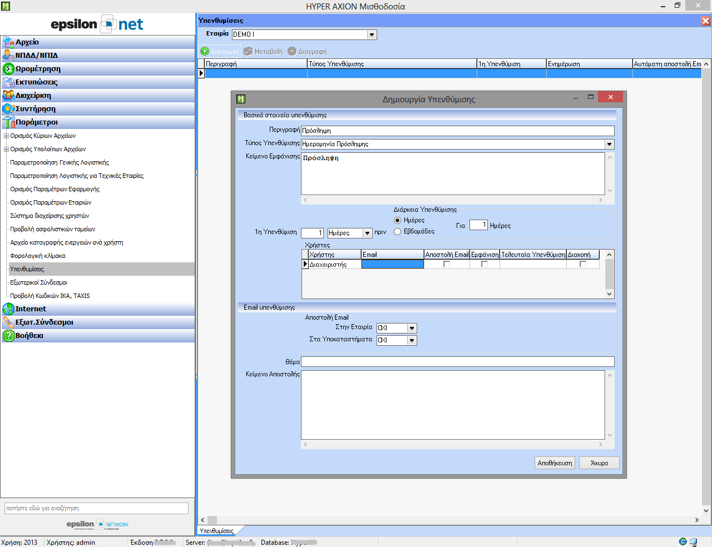Open the Internet globe icon
The width and height of the screenshot is (712, 547).
[8, 309]
